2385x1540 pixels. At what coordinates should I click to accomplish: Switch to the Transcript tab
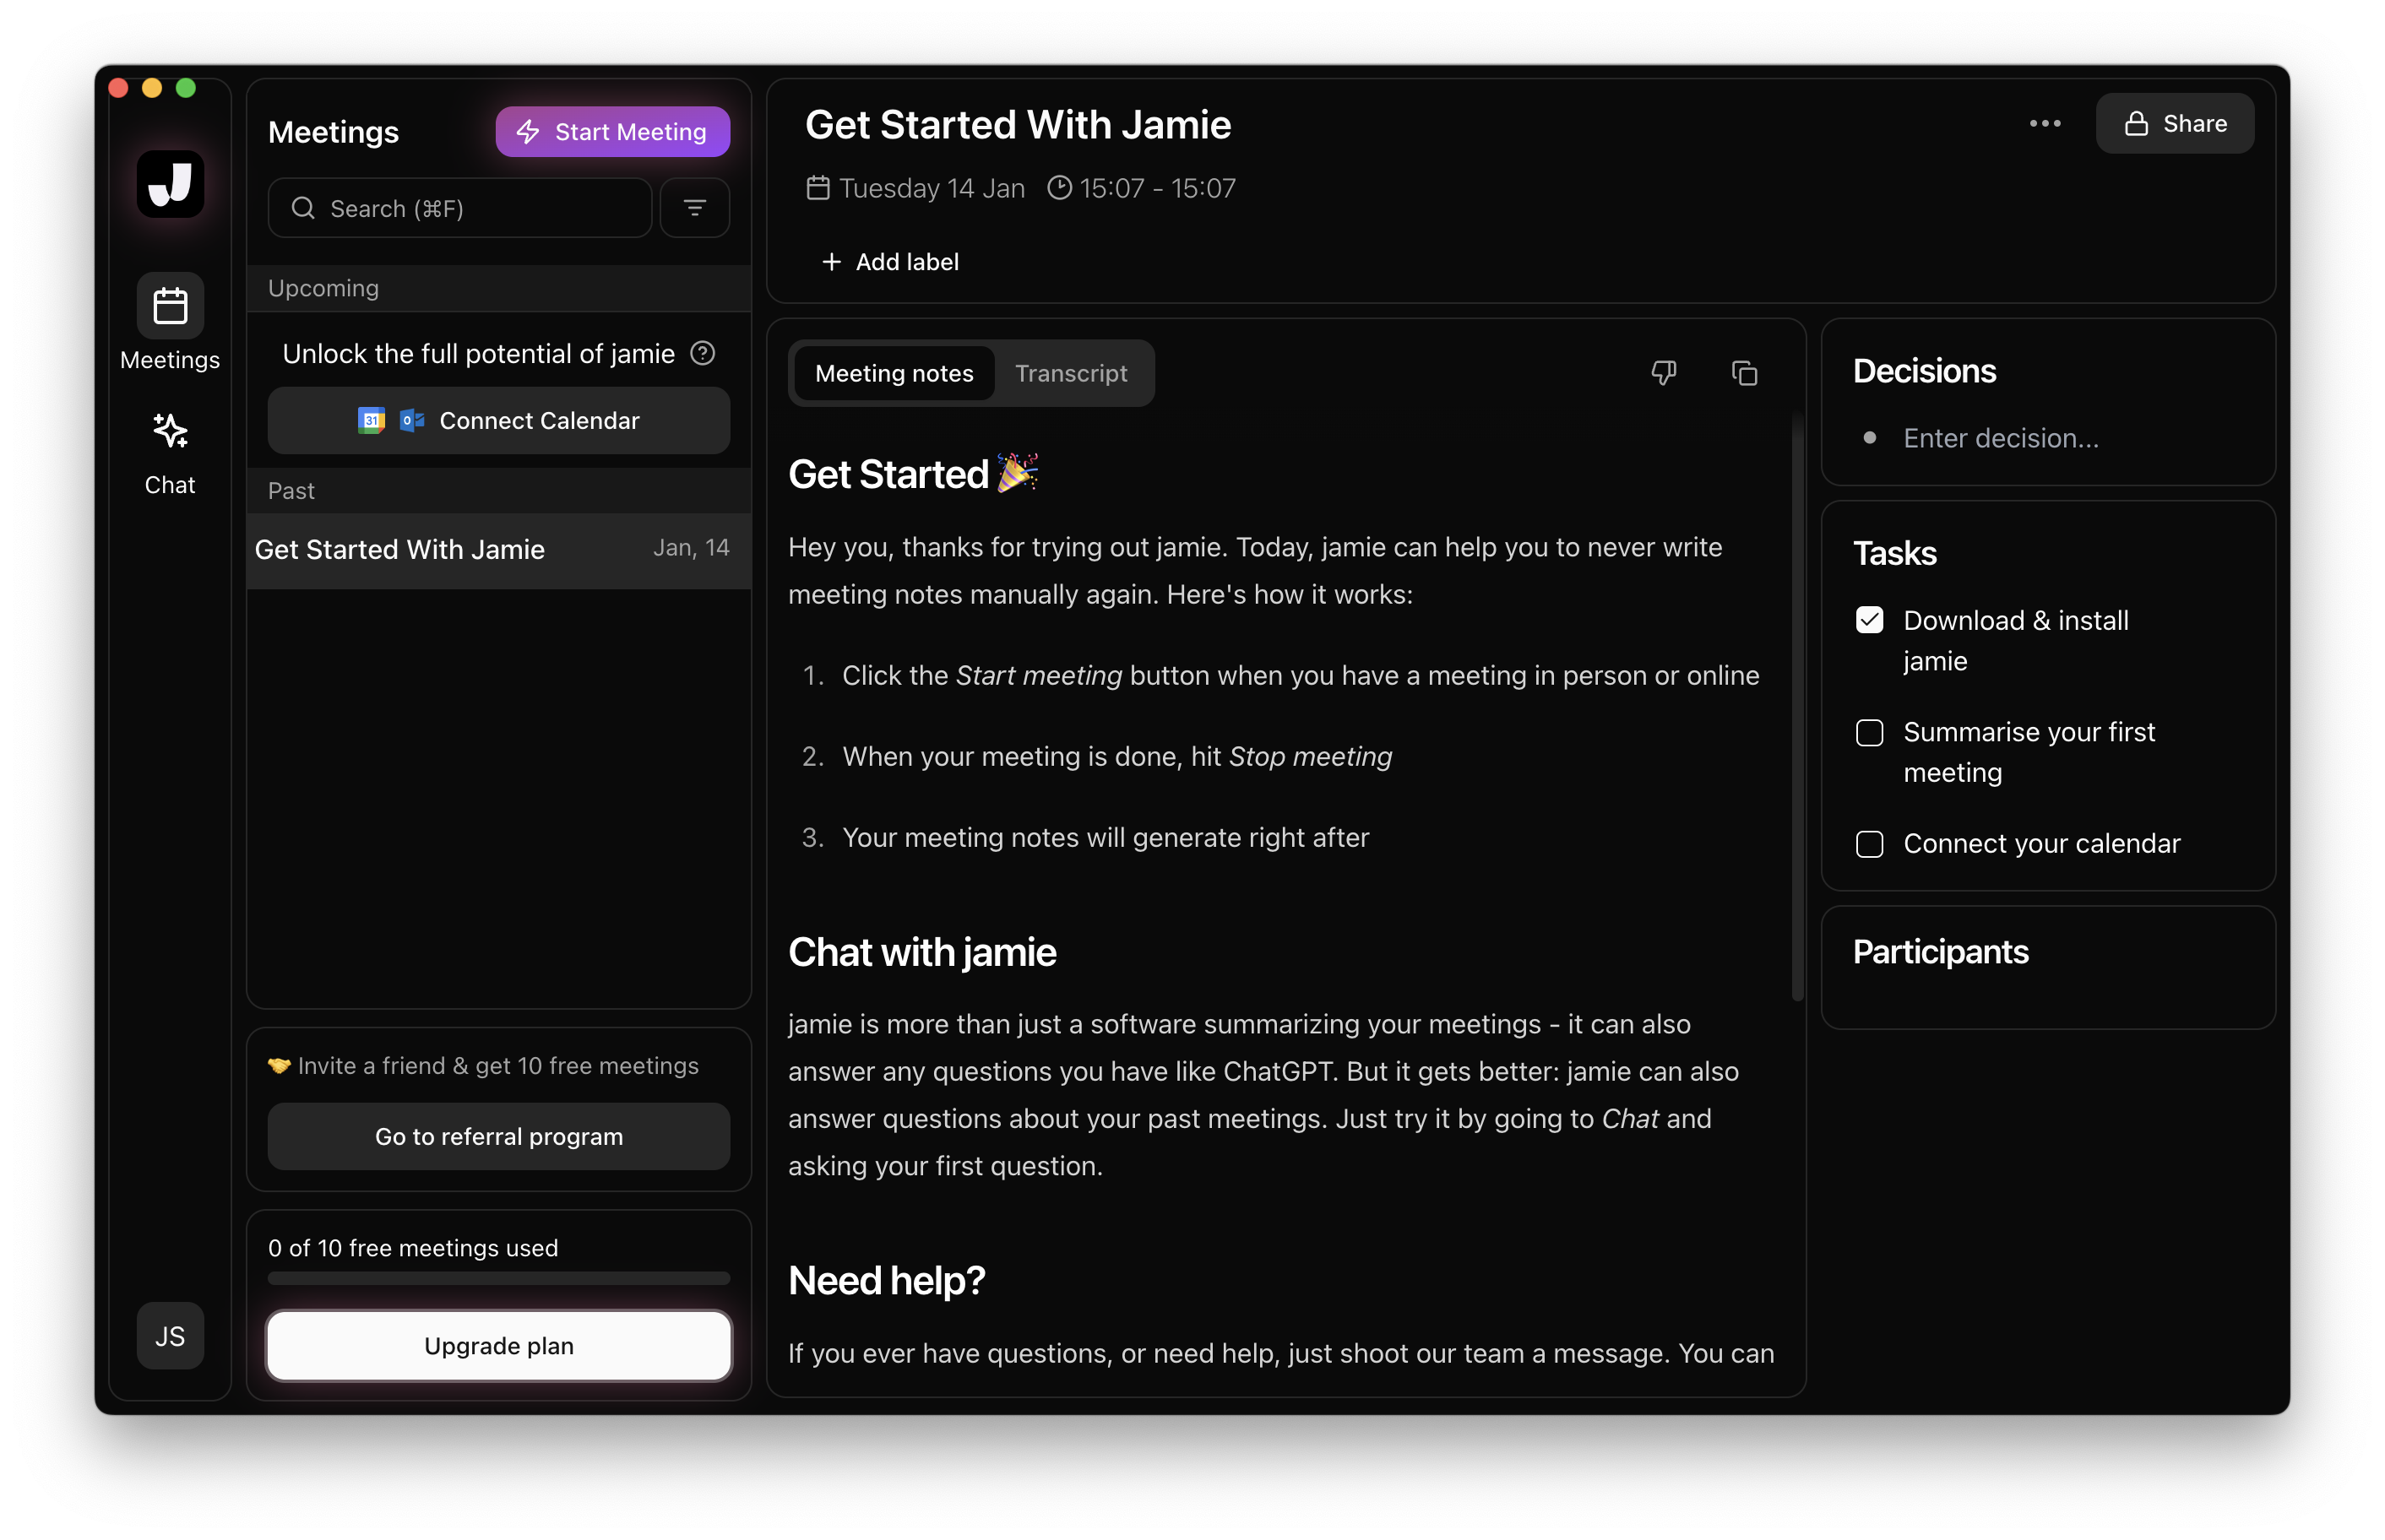click(x=1071, y=373)
